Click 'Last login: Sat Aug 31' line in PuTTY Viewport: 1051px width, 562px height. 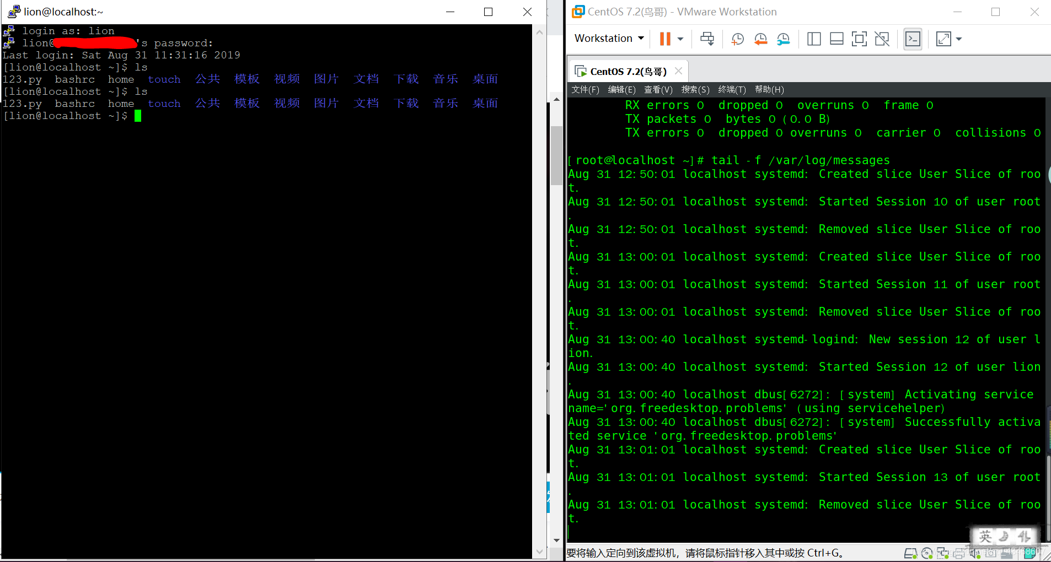coord(121,55)
